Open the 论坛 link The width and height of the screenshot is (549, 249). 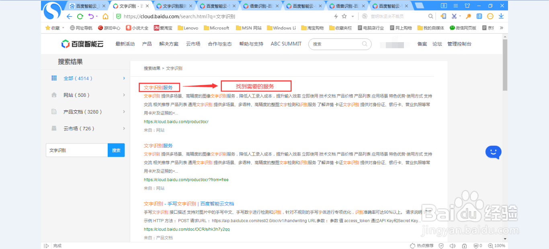click(x=437, y=44)
